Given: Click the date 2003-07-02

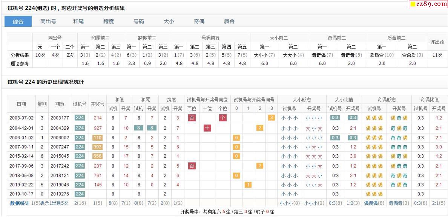Looking at the screenshot, I should tap(21, 118).
